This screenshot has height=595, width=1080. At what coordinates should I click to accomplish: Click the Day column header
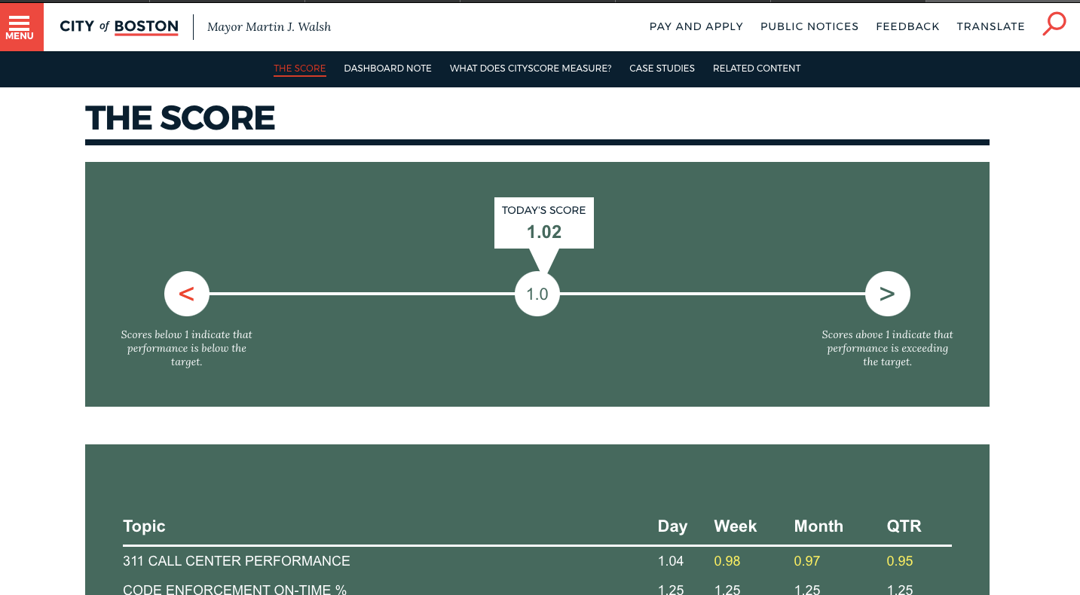(672, 526)
